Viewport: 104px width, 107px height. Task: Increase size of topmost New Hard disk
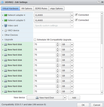[x=58, y=44]
